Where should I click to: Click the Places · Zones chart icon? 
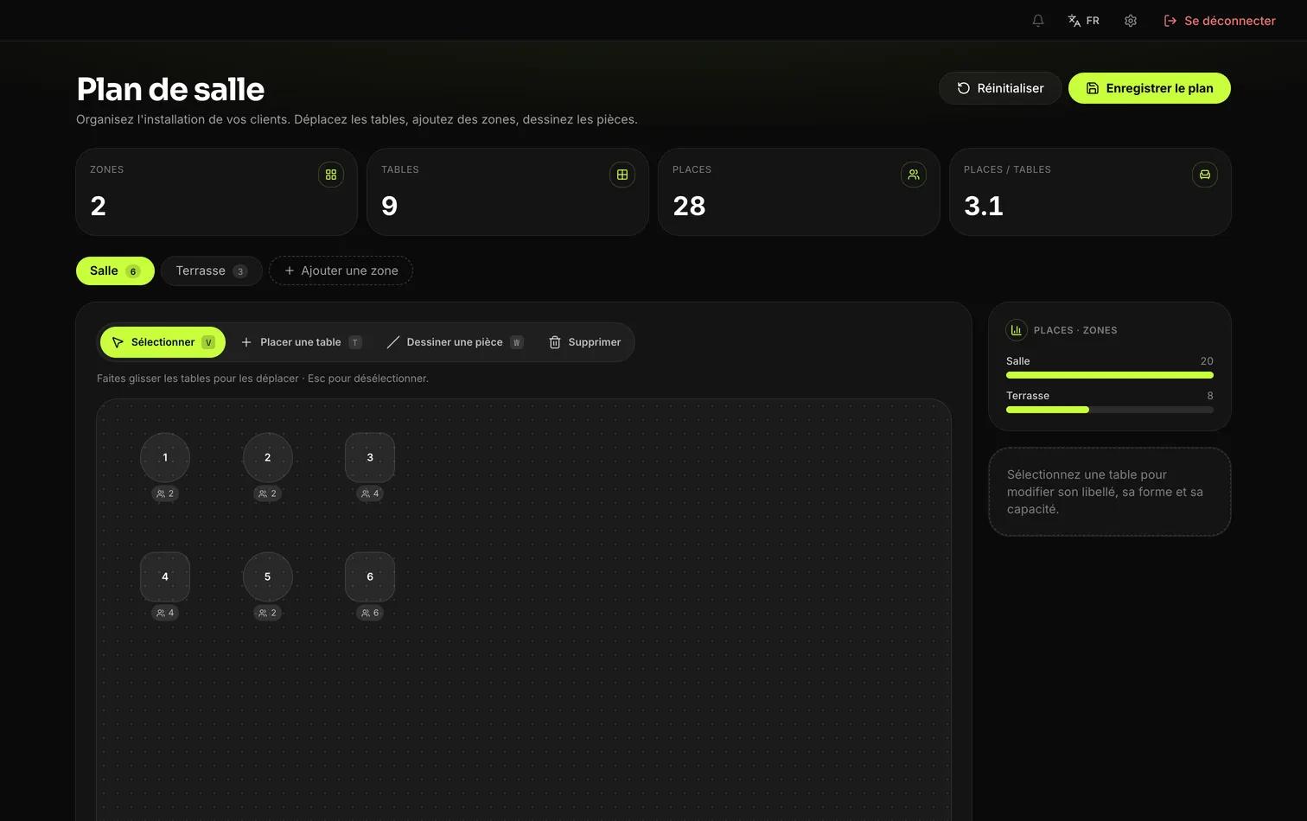pyautogui.click(x=1017, y=330)
